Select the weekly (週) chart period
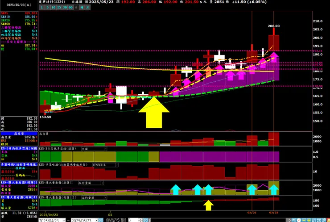This screenshot has height=222, width=330. pyautogui.click(x=82, y=8)
